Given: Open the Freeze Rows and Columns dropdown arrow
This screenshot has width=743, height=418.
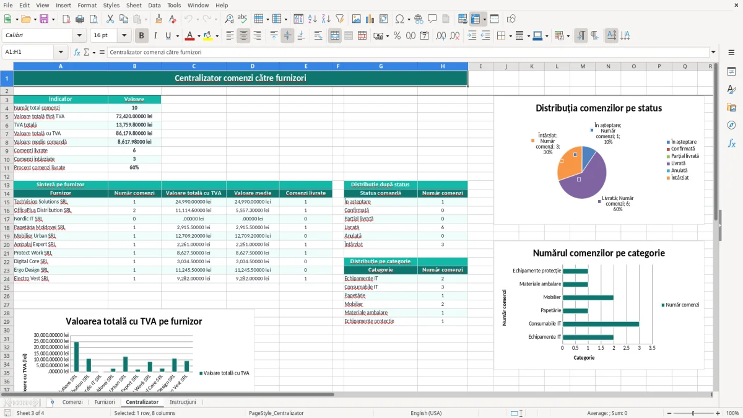Looking at the screenshot, I should click(x=485, y=19).
